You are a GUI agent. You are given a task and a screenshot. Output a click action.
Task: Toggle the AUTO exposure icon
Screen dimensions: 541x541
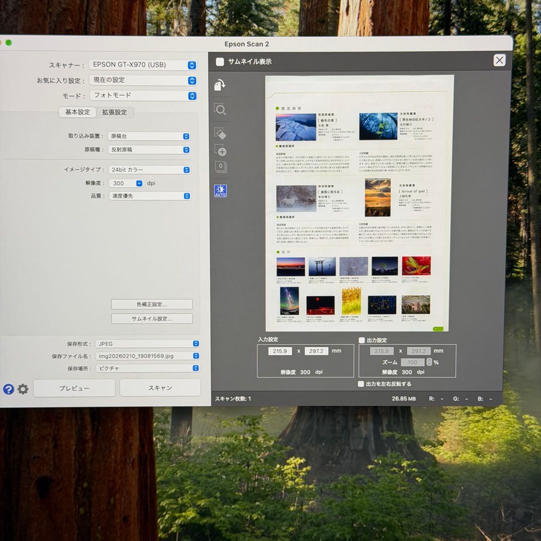[x=220, y=191]
